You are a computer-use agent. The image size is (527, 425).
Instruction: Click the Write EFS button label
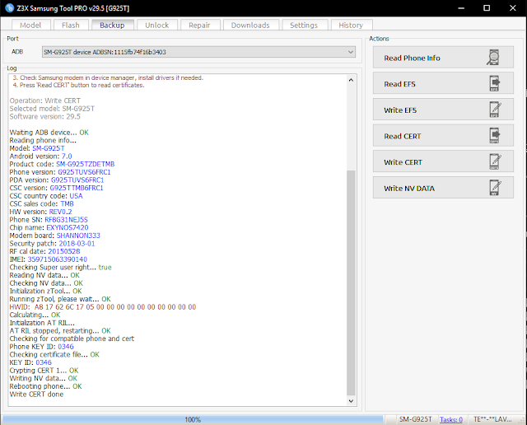400,110
